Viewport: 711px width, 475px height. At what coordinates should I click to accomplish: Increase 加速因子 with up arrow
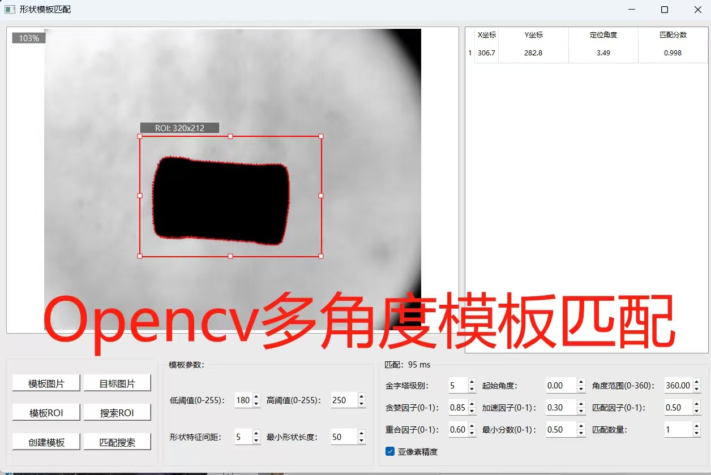[x=581, y=404]
